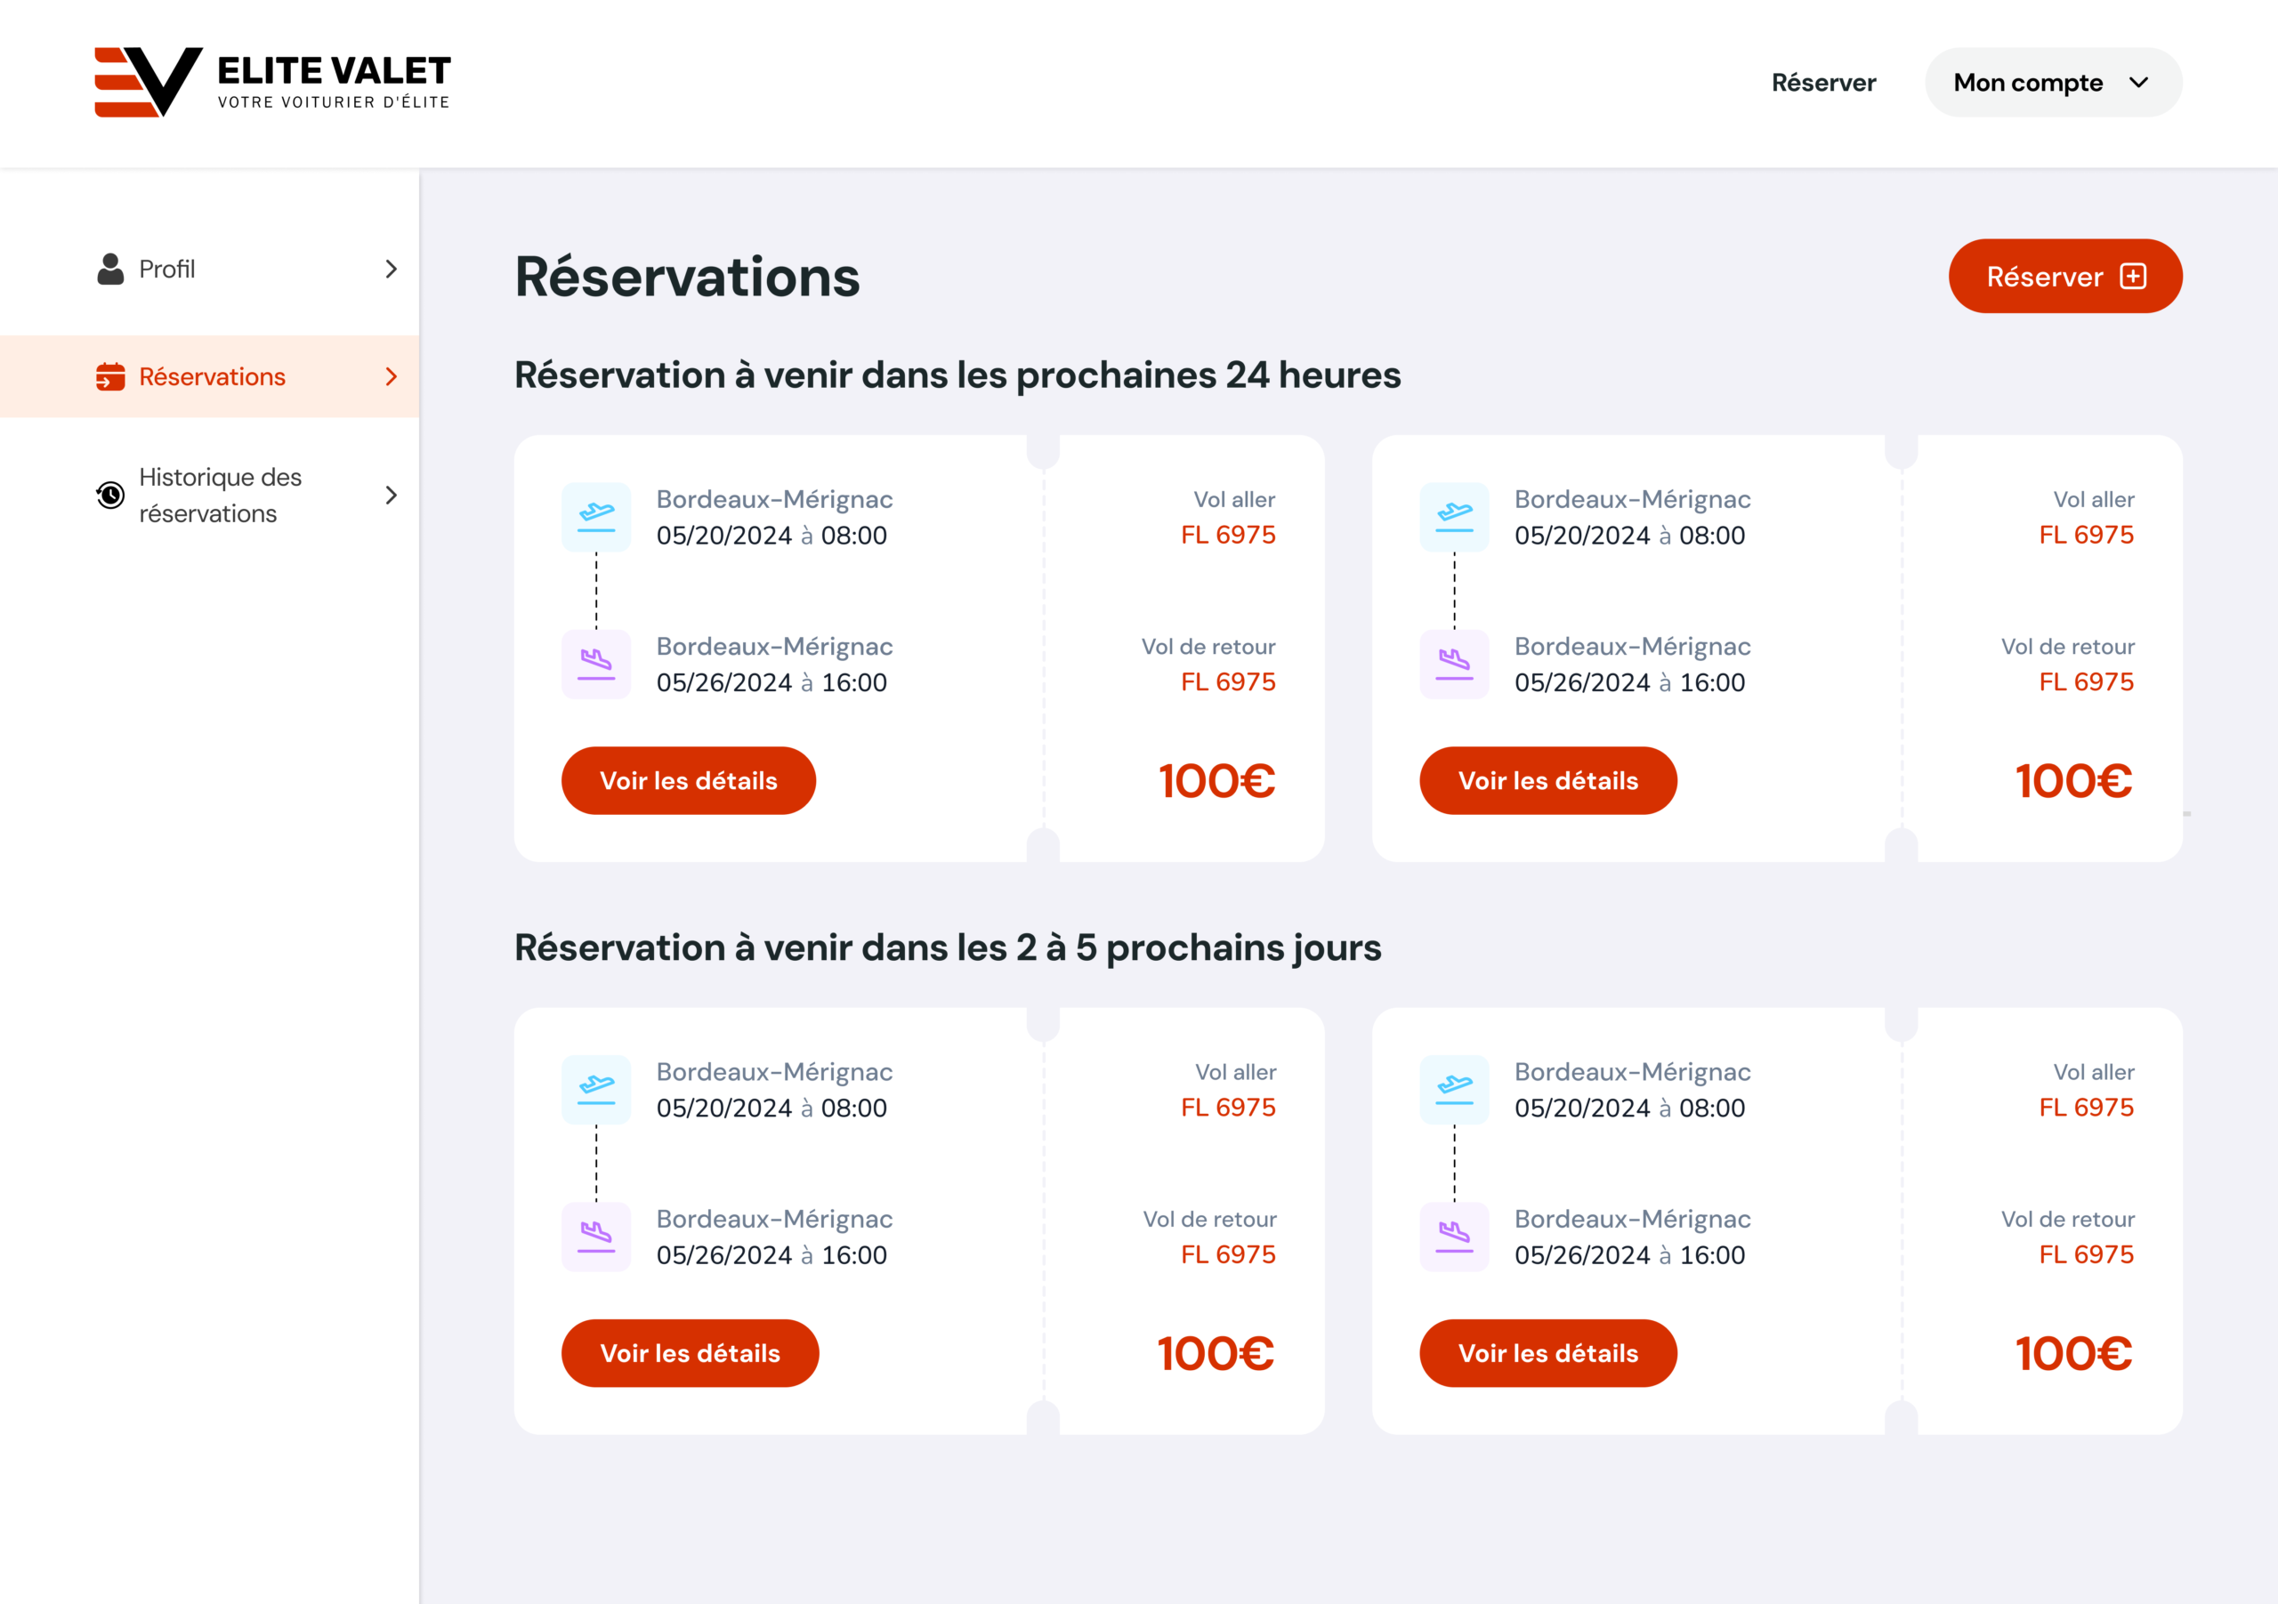Click the Réservations calendar icon in sidebar
The width and height of the screenshot is (2278, 1604).
click(x=110, y=377)
